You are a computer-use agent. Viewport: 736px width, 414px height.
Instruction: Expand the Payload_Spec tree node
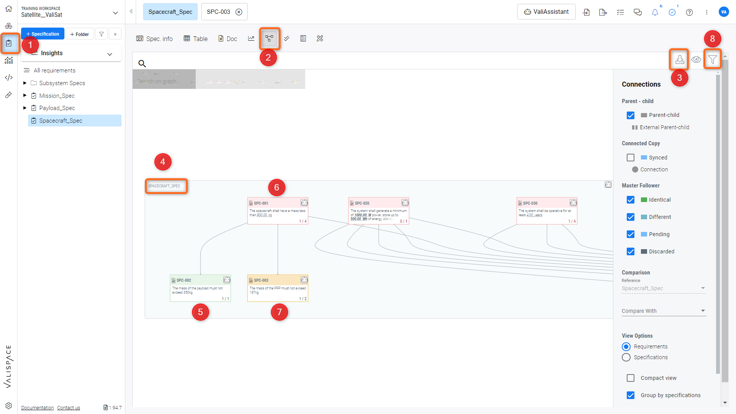point(25,108)
